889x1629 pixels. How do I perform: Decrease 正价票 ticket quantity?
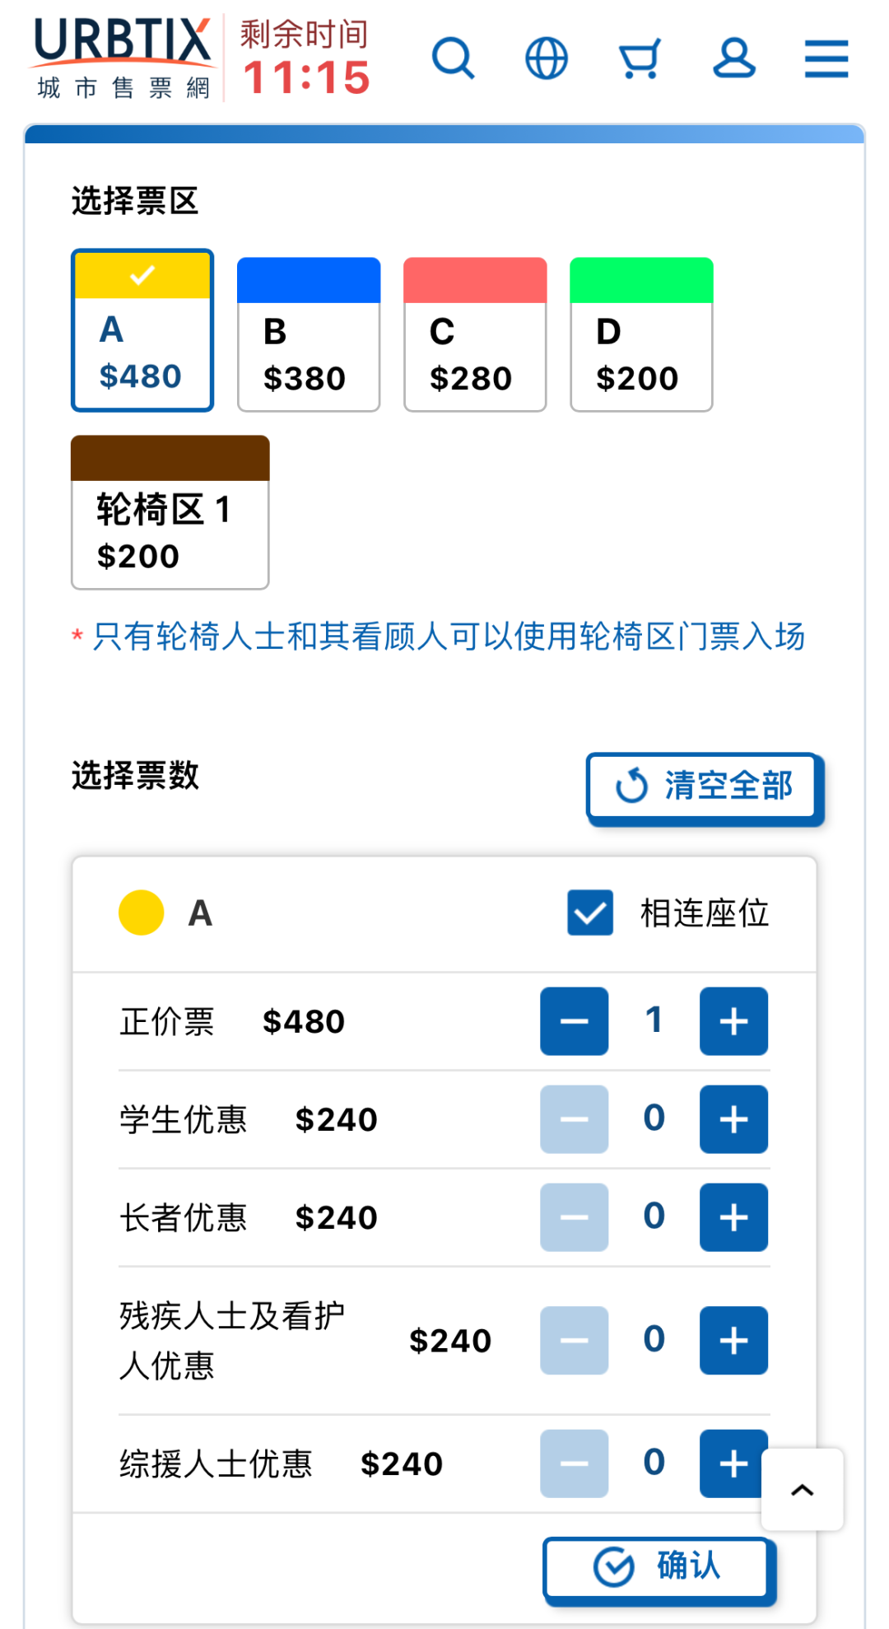pos(574,1021)
